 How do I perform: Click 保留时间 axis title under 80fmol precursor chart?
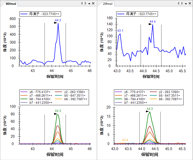55,77
